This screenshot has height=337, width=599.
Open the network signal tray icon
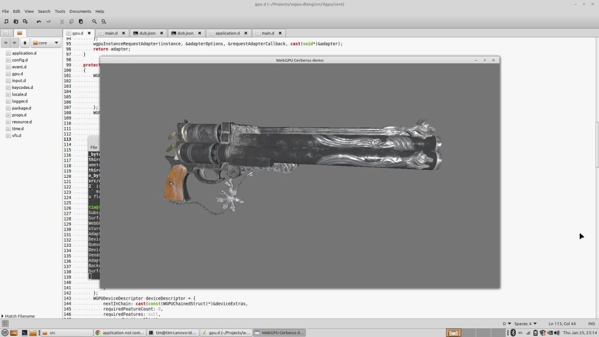point(528,333)
